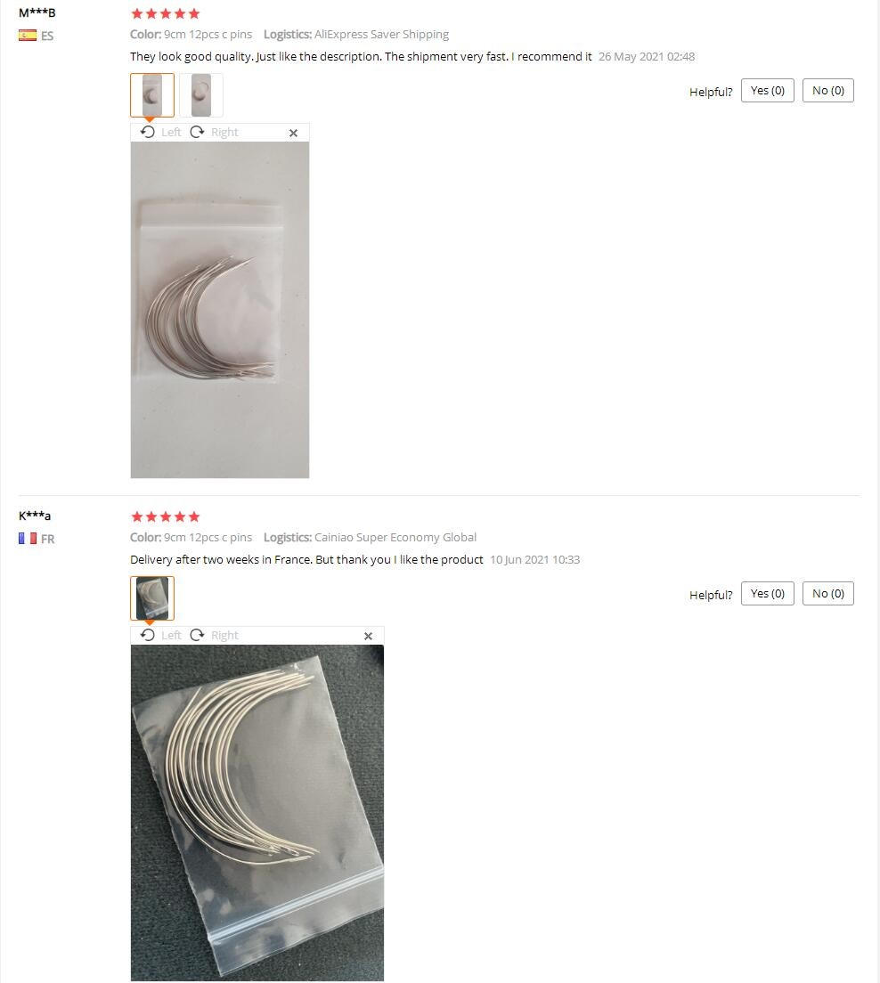
Task: Rotate K***a's review photo left
Action: point(160,635)
